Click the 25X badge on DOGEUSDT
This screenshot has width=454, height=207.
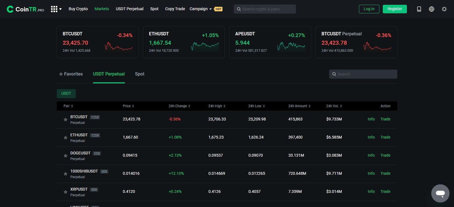click(x=97, y=153)
